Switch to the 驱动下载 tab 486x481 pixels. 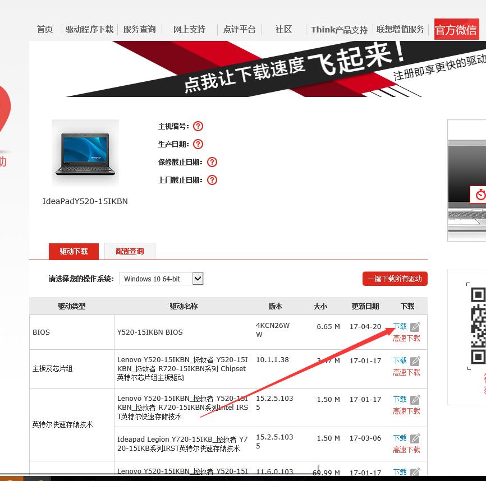tap(74, 251)
